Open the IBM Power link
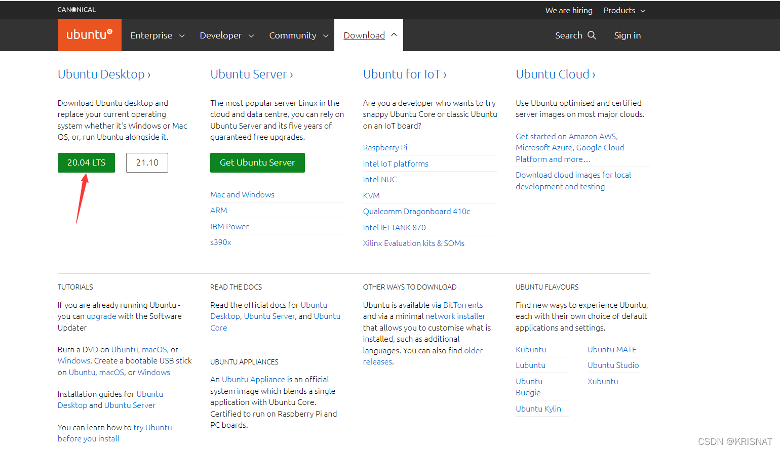 (229, 226)
